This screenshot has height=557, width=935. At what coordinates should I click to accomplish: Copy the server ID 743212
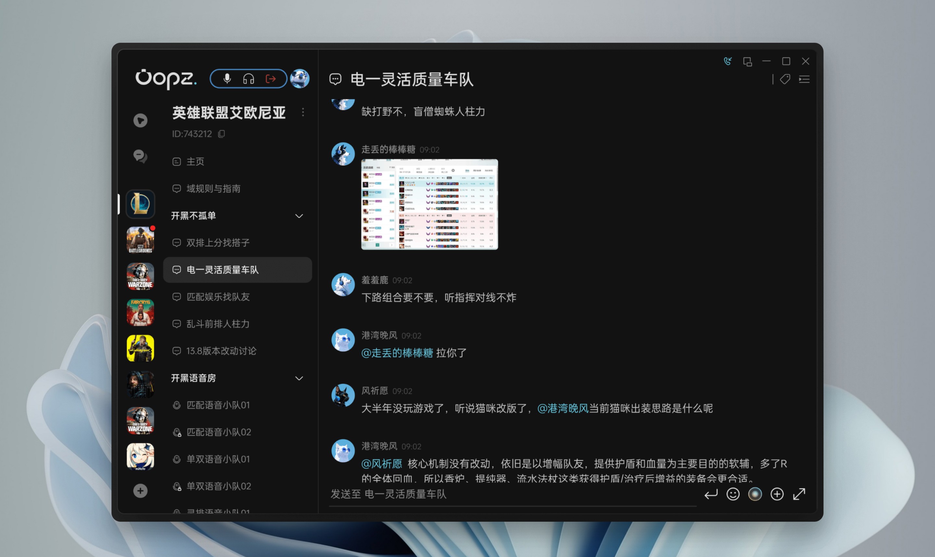tap(222, 134)
